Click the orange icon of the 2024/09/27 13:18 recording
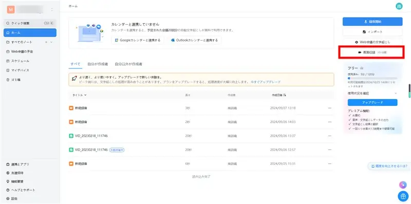 pos(71,108)
